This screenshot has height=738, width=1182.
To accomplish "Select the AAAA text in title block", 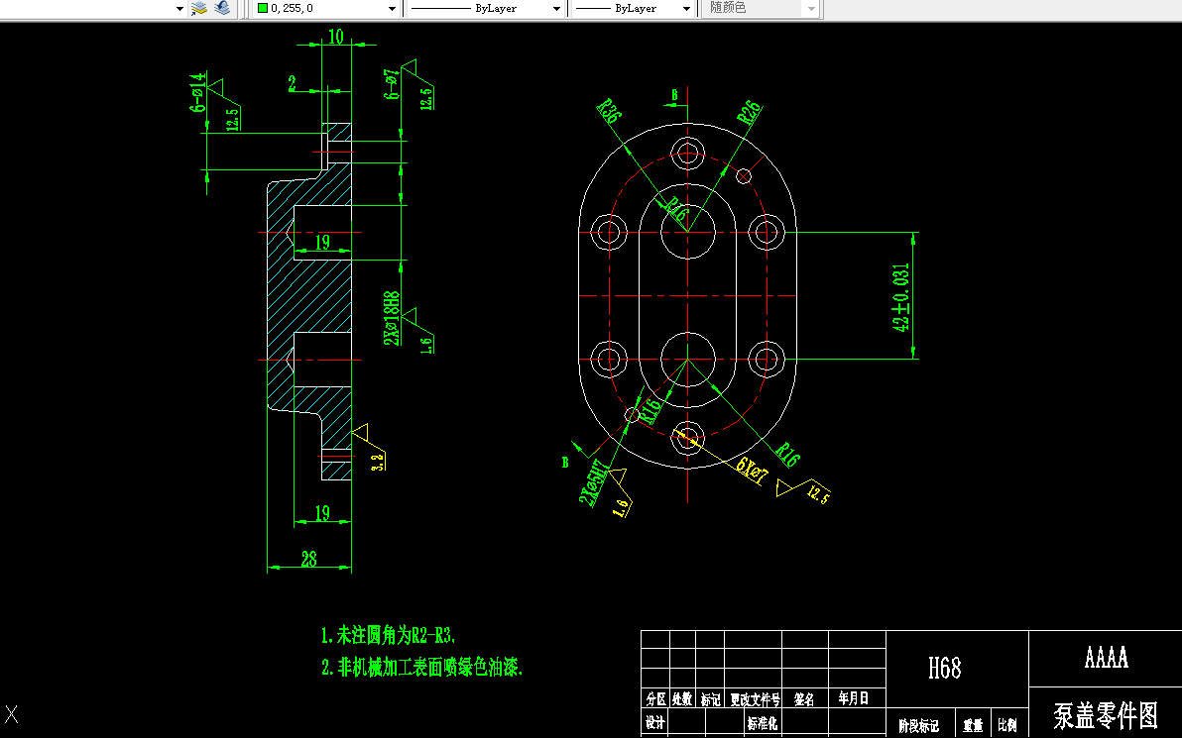I will [x=1107, y=658].
